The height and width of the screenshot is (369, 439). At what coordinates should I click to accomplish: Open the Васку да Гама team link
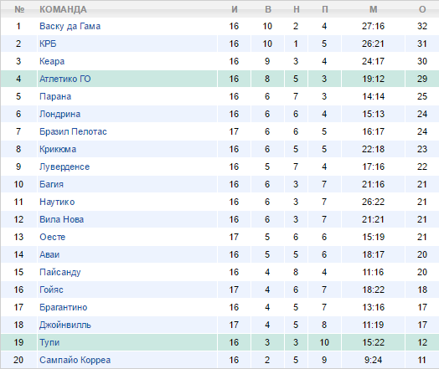[x=70, y=26]
